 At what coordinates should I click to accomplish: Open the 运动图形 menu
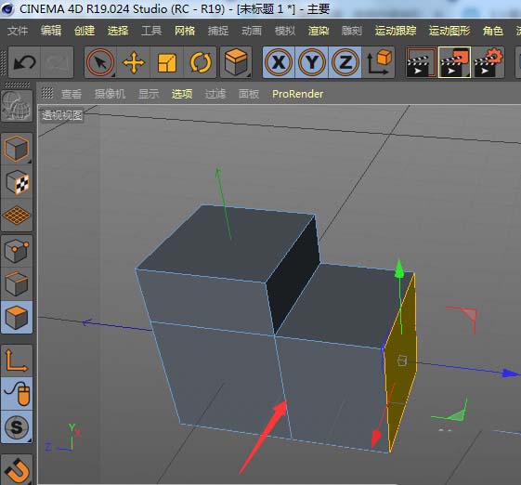[449, 31]
